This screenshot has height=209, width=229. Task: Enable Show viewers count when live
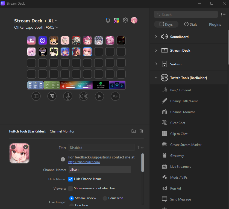tap(71, 189)
